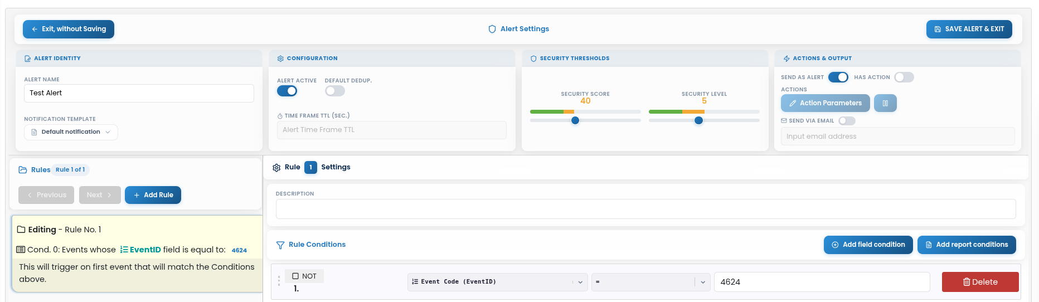The width and height of the screenshot is (1039, 302).
Task: Click the 4624 value in rule summary
Action: (x=239, y=250)
